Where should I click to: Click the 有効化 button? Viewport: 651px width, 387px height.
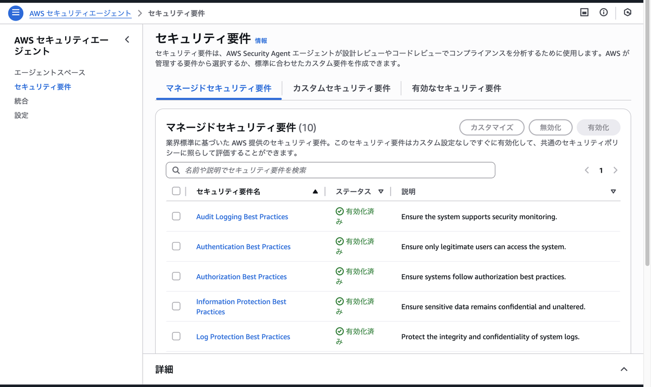tap(598, 128)
